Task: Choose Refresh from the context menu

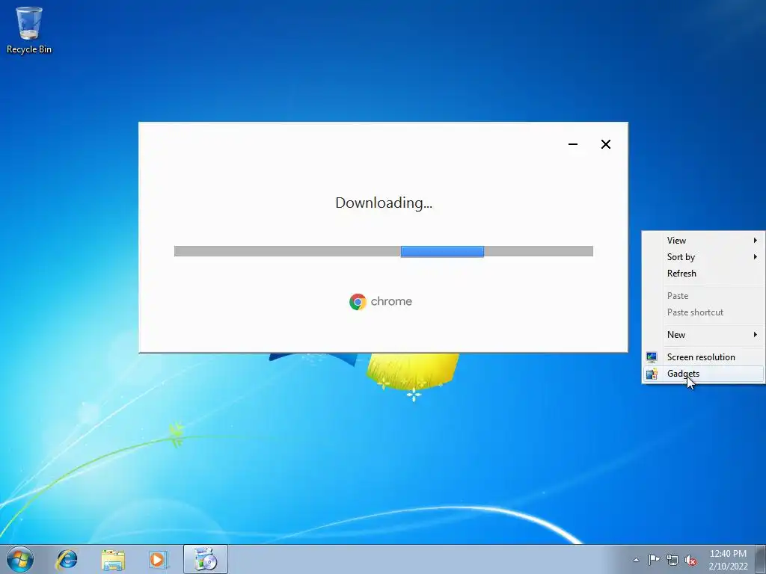Action: pyautogui.click(x=703, y=274)
